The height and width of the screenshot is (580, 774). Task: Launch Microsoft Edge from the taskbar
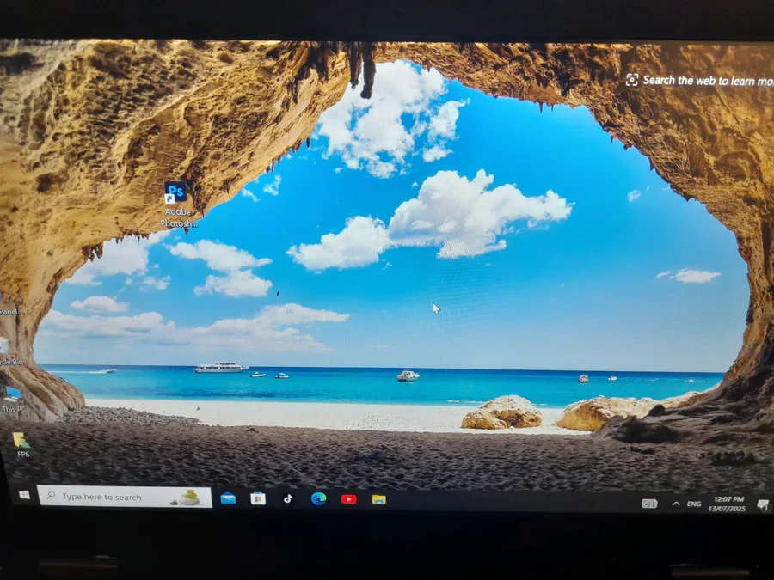tap(318, 499)
